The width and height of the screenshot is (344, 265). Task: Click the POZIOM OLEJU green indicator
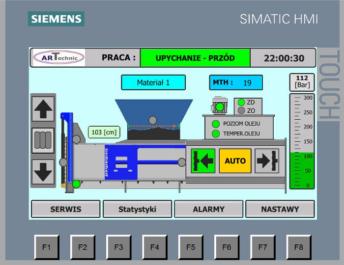click(x=216, y=124)
